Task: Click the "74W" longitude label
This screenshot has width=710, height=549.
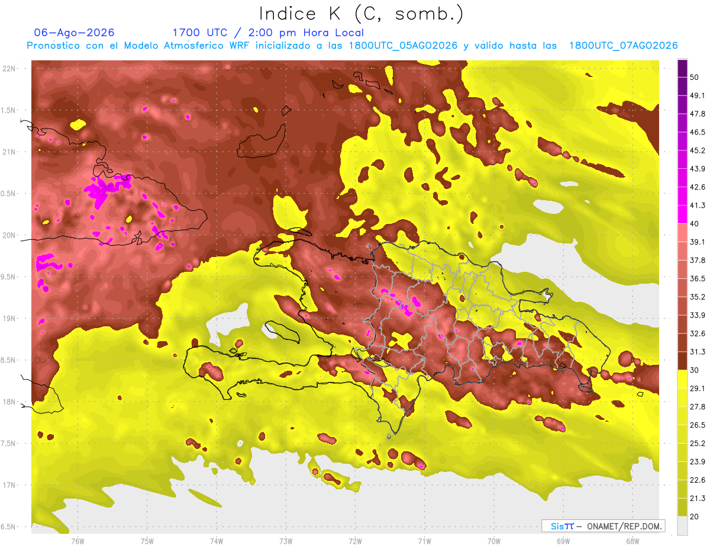Action: [217, 541]
